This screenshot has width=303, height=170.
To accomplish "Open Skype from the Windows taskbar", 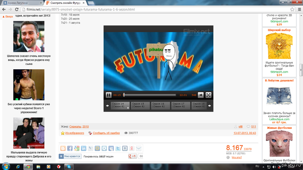I will 69,167.
